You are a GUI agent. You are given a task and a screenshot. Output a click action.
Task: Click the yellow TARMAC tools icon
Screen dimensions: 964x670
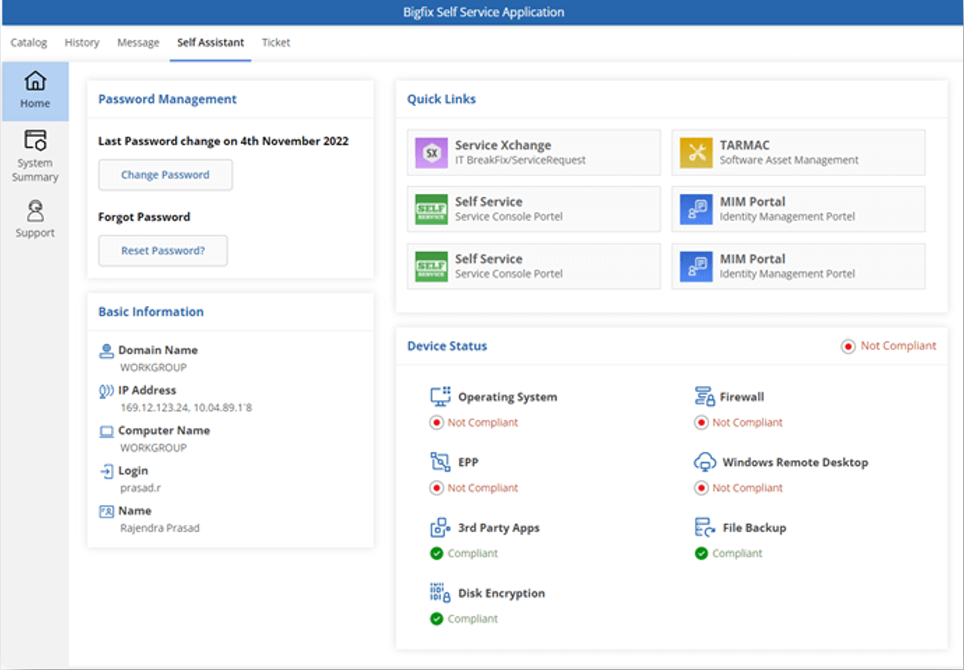point(696,152)
